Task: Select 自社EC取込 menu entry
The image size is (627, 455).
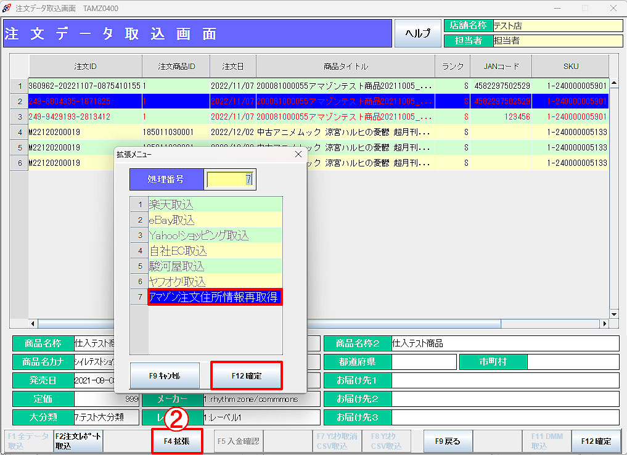Action: click(215, 251)
